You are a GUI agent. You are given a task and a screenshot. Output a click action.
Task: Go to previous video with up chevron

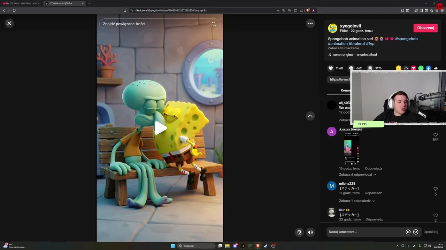pos(310,116)
